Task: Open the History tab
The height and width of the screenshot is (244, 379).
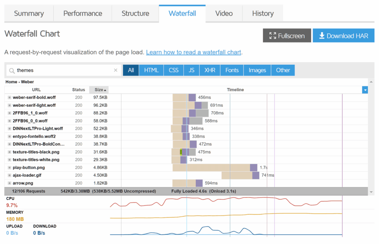Action: coord(262,13)
